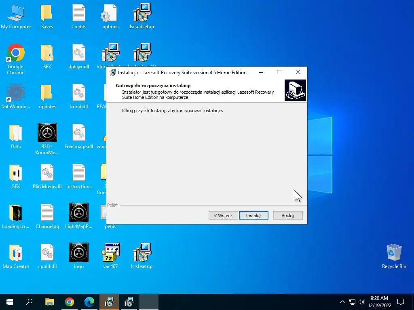Viewport: 414px width, 310px height.
Task: Select the Instructions text file icon
Action: point(79,177)
